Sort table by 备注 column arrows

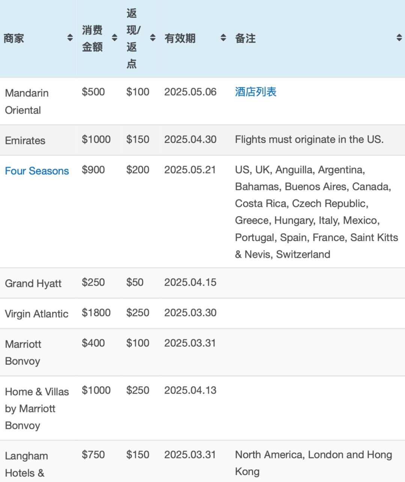pos(399,38)
